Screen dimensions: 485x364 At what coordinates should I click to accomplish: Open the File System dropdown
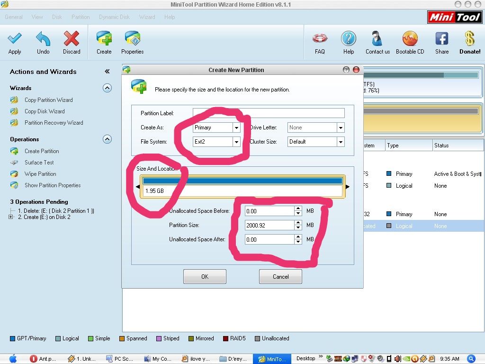point(236,142)
